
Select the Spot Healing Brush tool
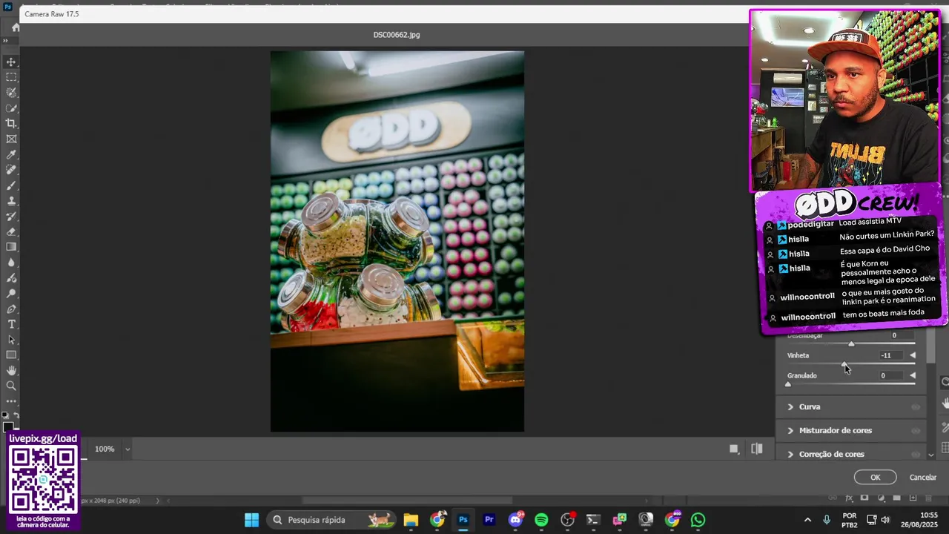pos(11,170)
